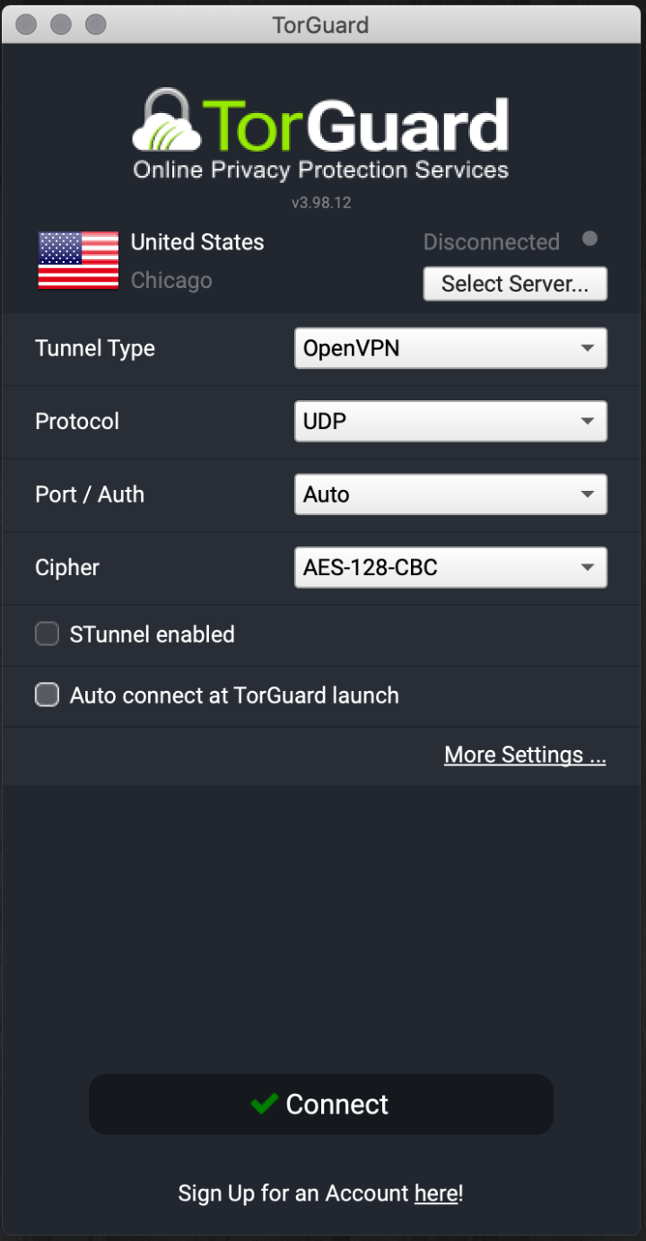
Task: Click the sign up 'here' link
Action: coord(436,1193)
